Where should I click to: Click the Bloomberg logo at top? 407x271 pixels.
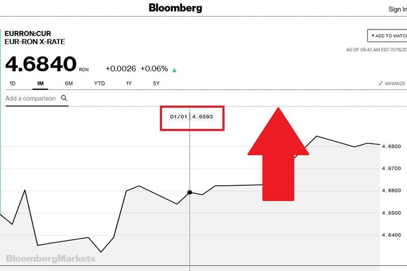176,8
